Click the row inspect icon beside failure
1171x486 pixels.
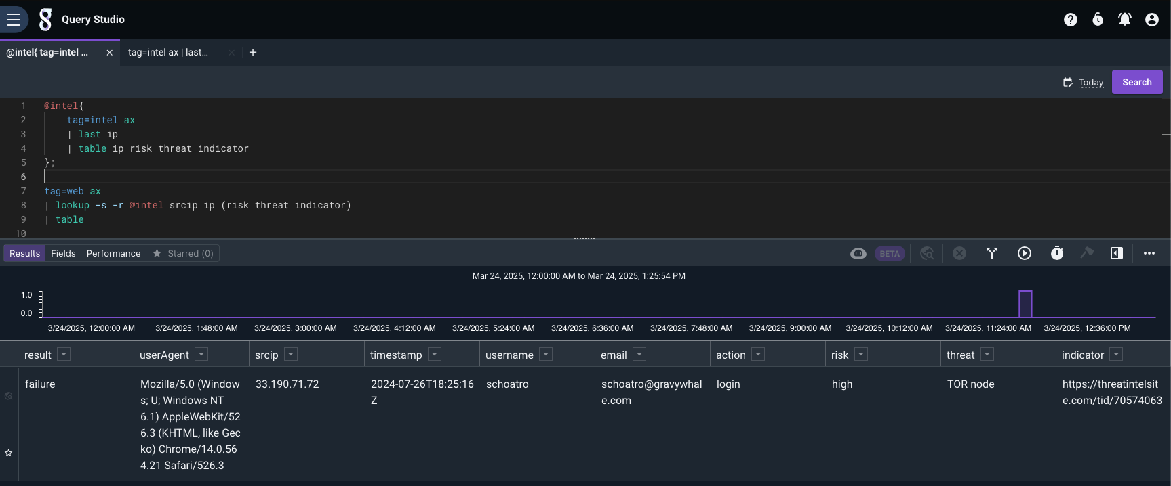tap(9, 396)
